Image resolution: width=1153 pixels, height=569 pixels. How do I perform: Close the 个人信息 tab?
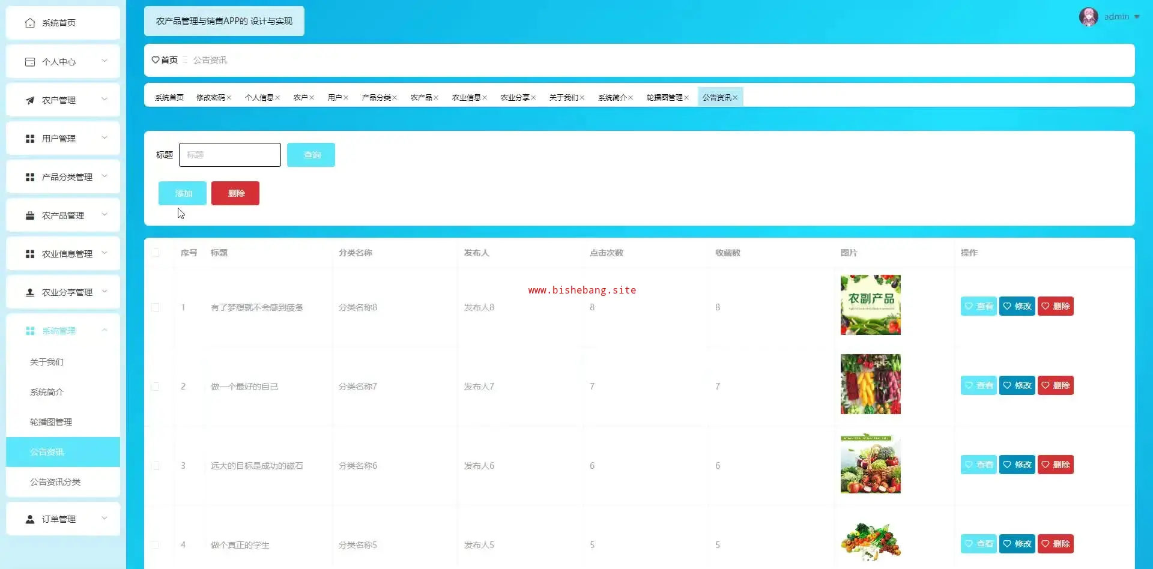click(277, 98)
